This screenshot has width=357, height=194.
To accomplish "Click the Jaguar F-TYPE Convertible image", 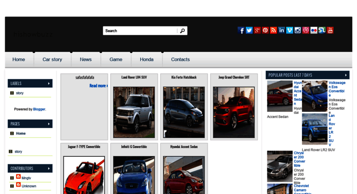I will click(x=84, y=175).
